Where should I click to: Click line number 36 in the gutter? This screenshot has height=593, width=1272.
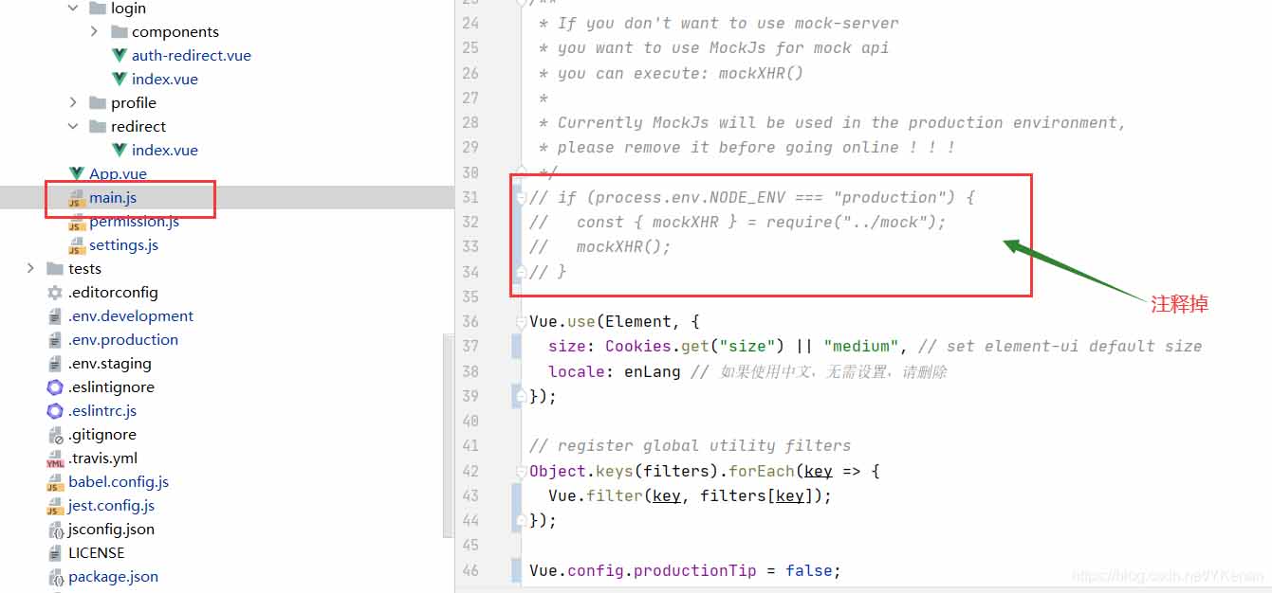pos(470,322)
